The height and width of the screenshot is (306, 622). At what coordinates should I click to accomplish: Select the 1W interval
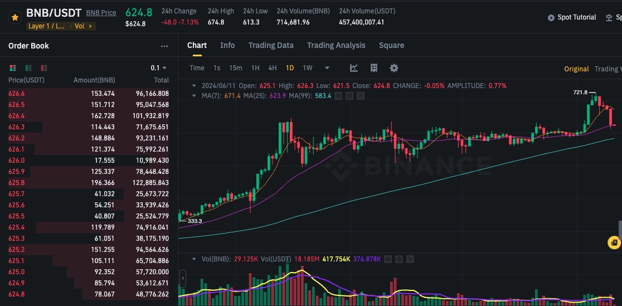(x=308, y=68)
